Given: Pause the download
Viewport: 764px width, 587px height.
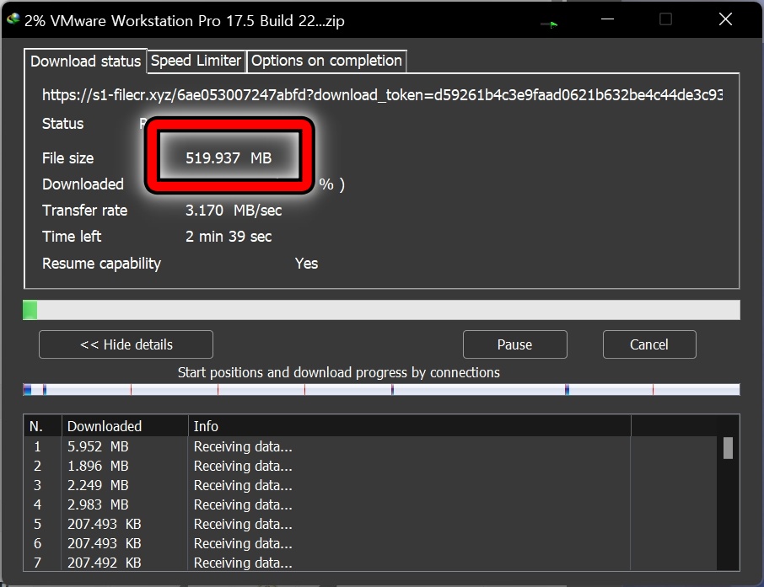Looking at the screenshot, I should tap(514, 344).
